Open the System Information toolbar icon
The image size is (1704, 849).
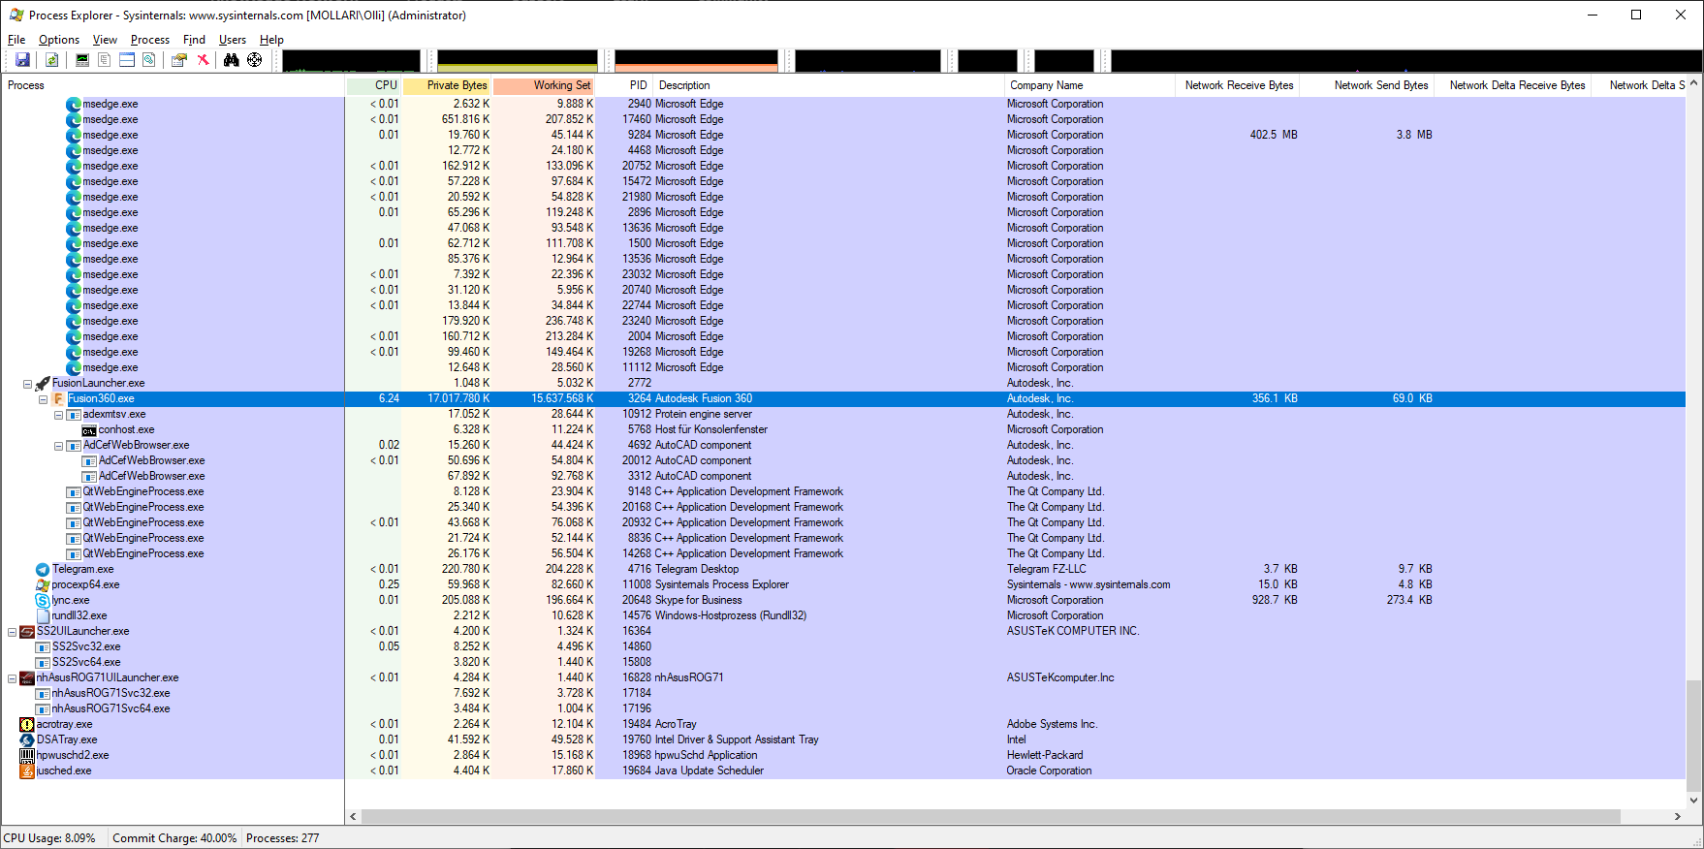pos(82,60)
